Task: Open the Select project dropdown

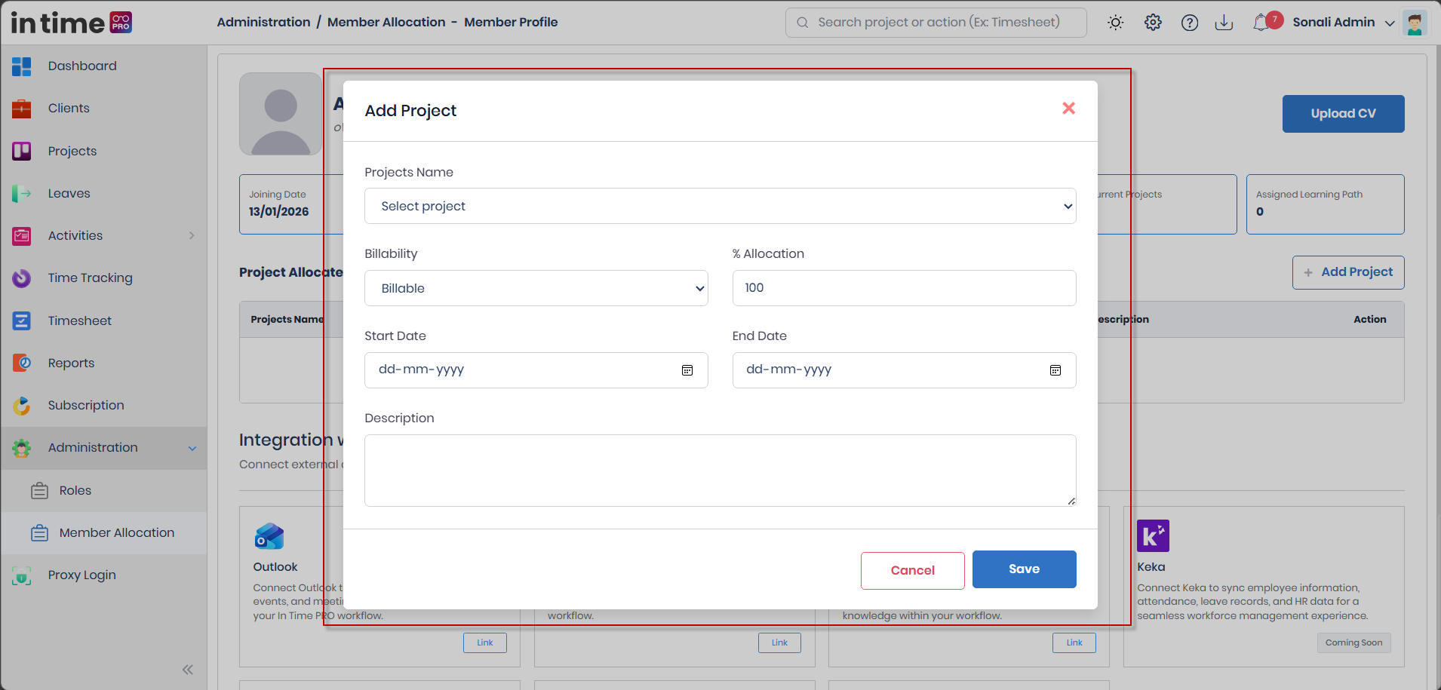Action: pyautogui.click(x=720, y=206)
